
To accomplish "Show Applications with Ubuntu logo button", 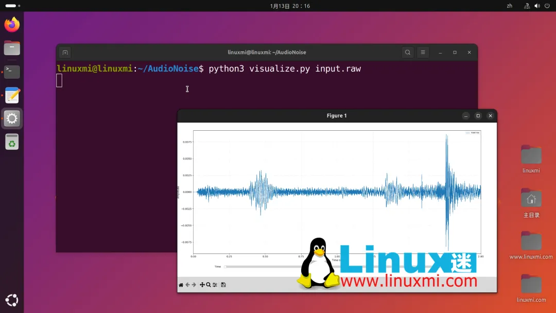I will click(x=12, y=300).
